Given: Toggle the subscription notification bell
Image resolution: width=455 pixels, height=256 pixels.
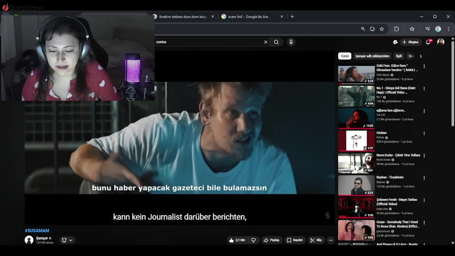Looking at the screenshot, I should coord(67,240).
